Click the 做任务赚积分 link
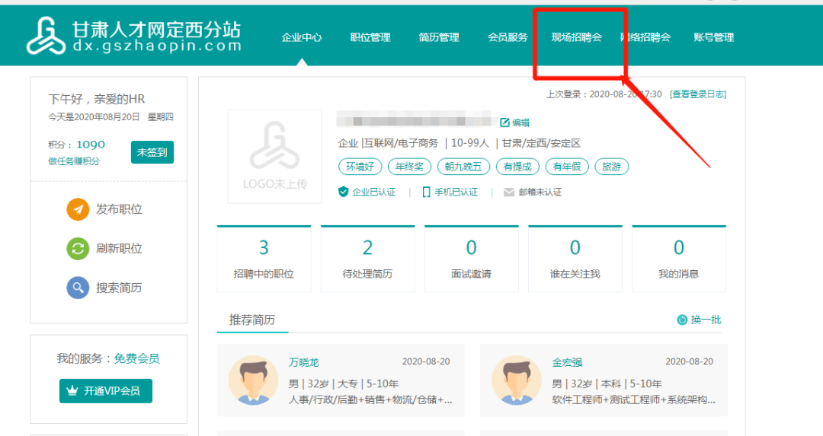Image resolution: width=823 pixels, height=436 pixels. click(74, 161)
